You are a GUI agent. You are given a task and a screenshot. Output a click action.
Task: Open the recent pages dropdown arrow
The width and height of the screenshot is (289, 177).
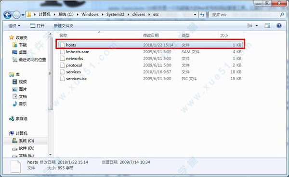pyautogui.click(x=23, y=15)
